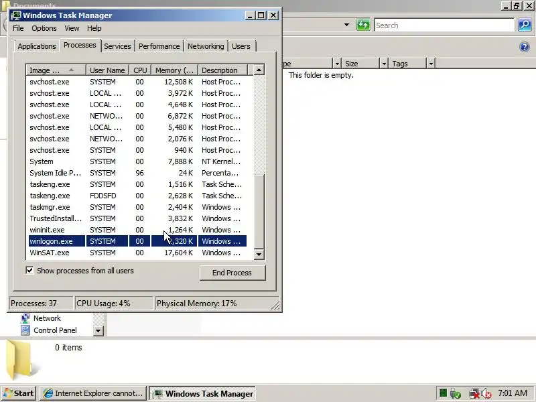Select the WinSAT.exe process row
This screenshot has width=536, height=402.
pos(137,253)
